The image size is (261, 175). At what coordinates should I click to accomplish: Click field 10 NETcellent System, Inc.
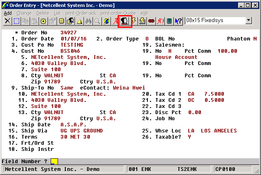click(68, 94)
